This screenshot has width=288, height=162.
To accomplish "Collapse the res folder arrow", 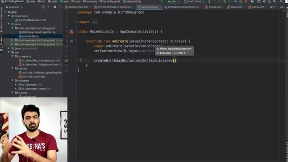I will tap(9, 52).
